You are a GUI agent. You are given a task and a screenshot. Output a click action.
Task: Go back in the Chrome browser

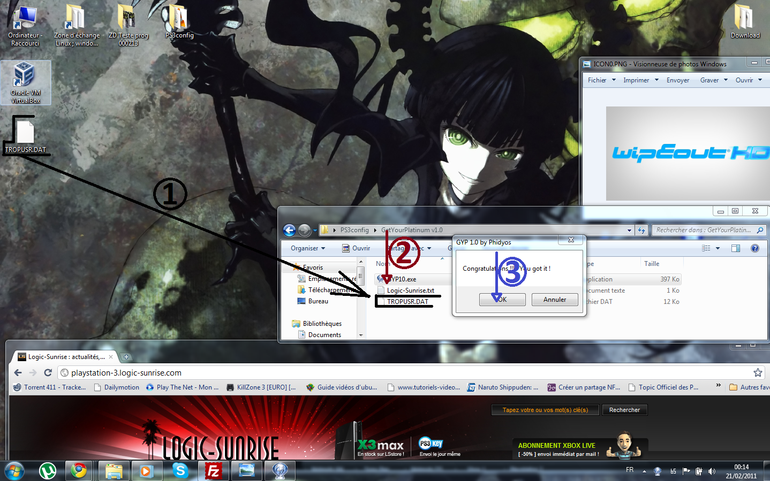pos(18,372)
